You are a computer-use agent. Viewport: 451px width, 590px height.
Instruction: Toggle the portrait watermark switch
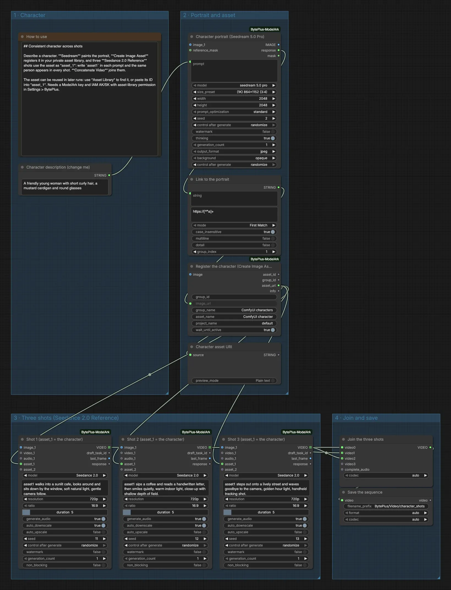pyautogui.click(x=273, y=132)
